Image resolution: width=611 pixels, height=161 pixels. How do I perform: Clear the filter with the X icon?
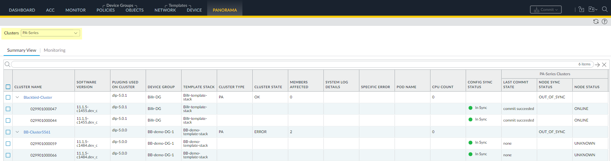(x=604, y=65)
